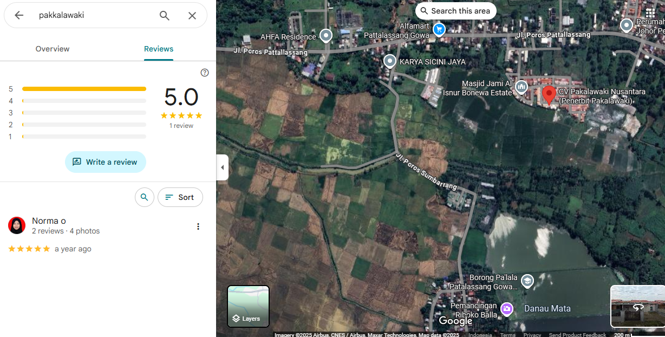
Task: Click the red CV Pakalawaki Nusantara pin
Action: pyautogui.click(x=549, y=94)
